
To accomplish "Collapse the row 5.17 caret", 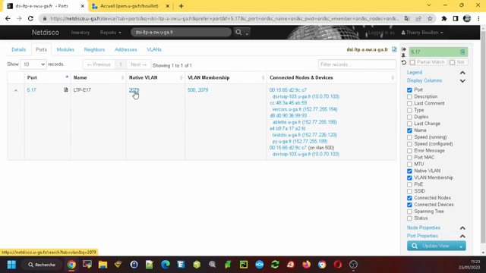I will pos(16,90).
